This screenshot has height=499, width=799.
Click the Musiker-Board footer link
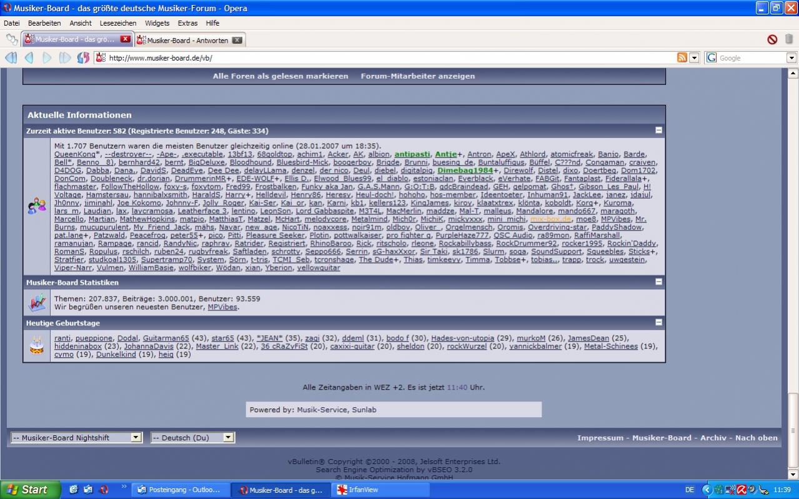(662, 438)
